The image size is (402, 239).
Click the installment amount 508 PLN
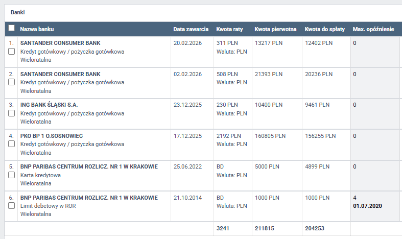pos(227,74)
